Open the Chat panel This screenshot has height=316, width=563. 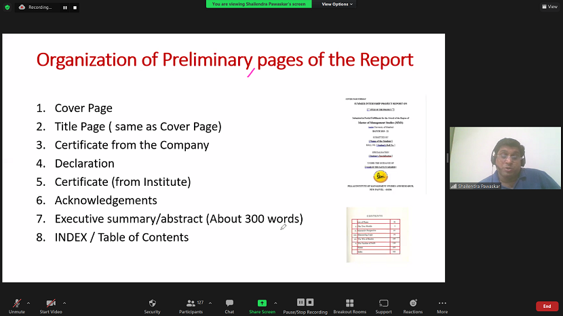[x=229, y=304]
